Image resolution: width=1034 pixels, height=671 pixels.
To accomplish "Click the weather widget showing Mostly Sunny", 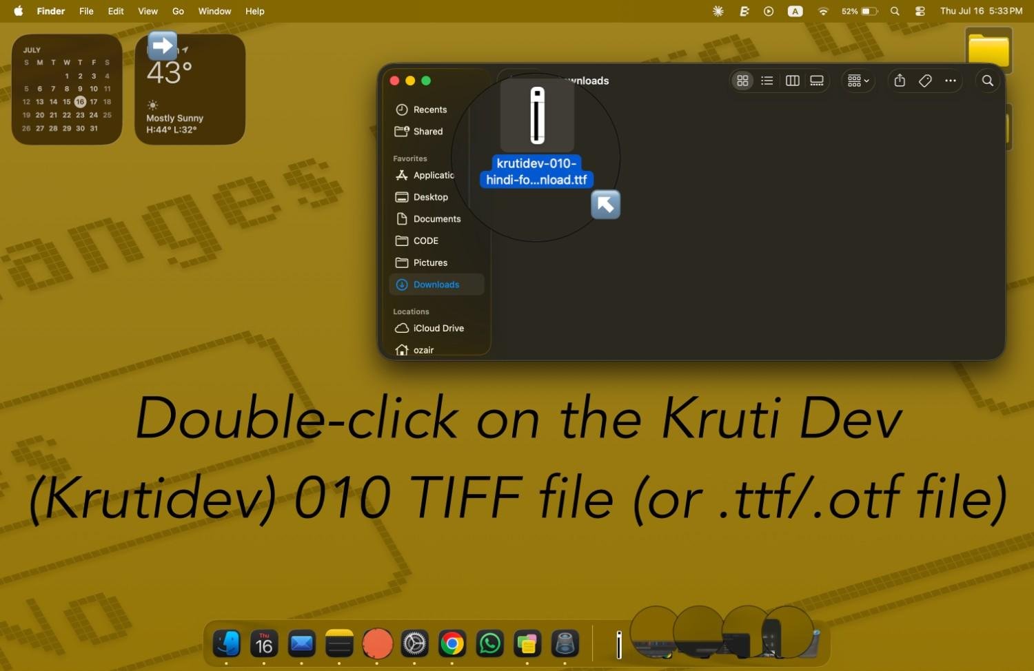I will coord(190,89).
